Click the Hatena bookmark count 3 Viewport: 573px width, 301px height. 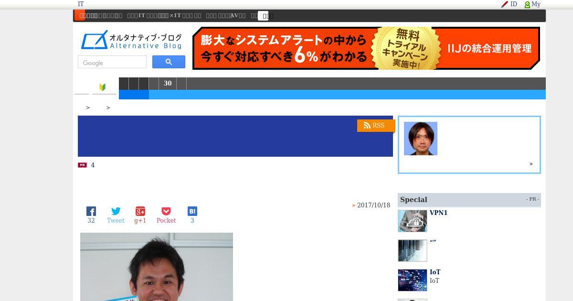tap(192, 221)
